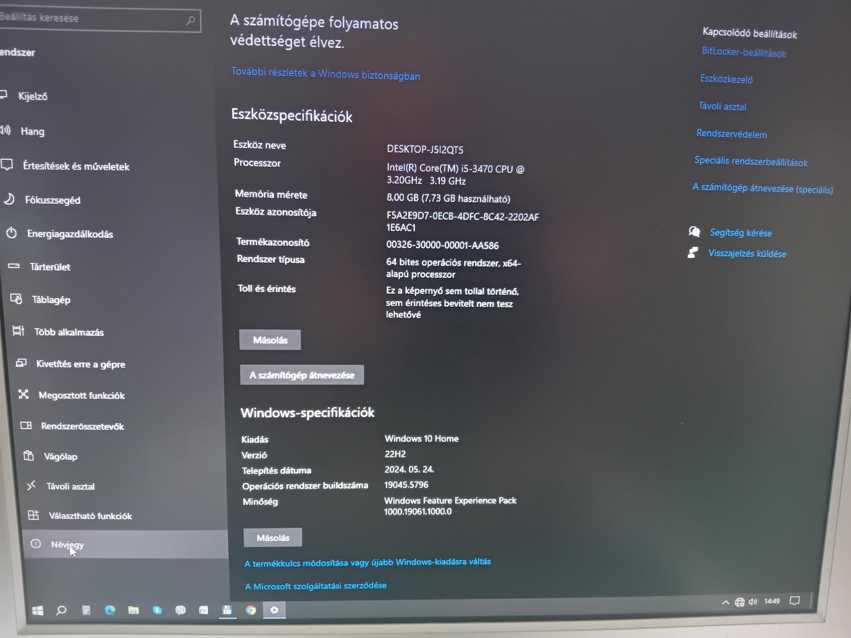Click the Segítség kérése link
The width and height of the screenshot is (851, 638).
[741, 233]
